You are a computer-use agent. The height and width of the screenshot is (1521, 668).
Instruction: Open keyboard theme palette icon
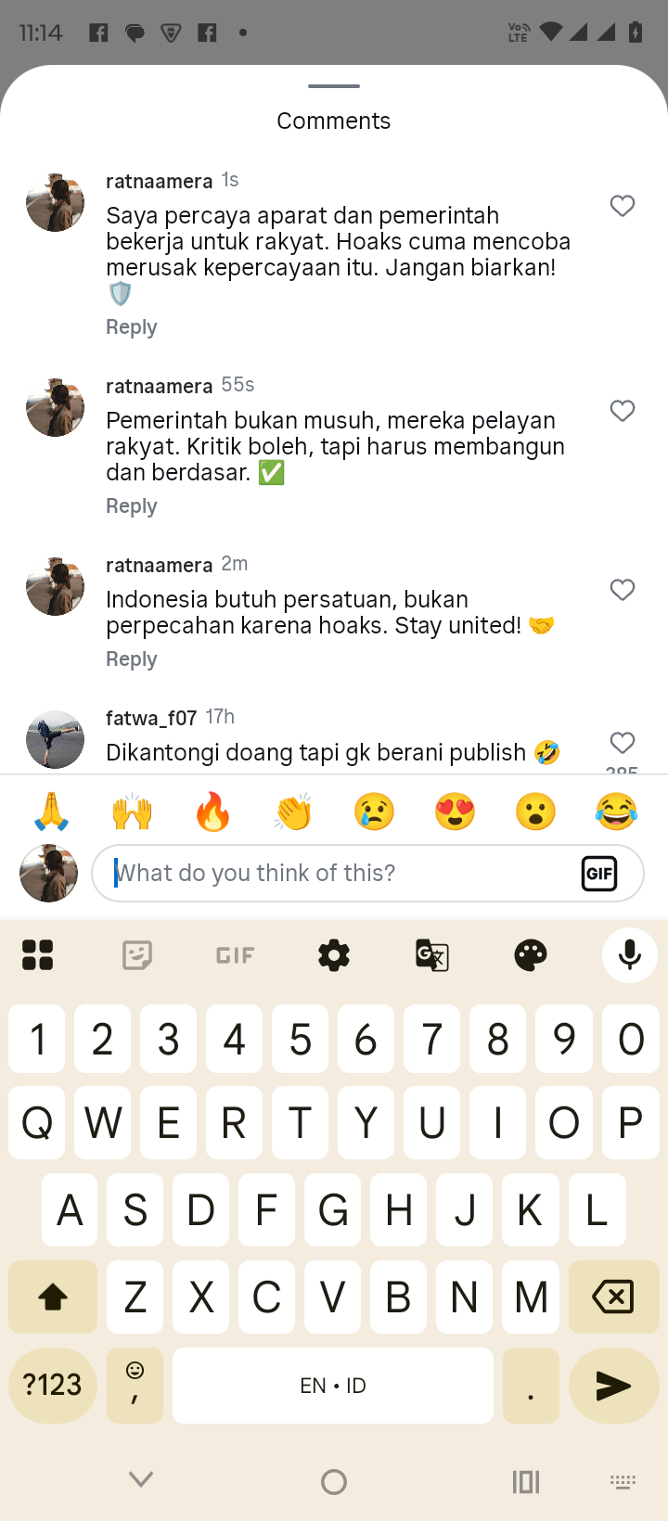tap(531, 955)
